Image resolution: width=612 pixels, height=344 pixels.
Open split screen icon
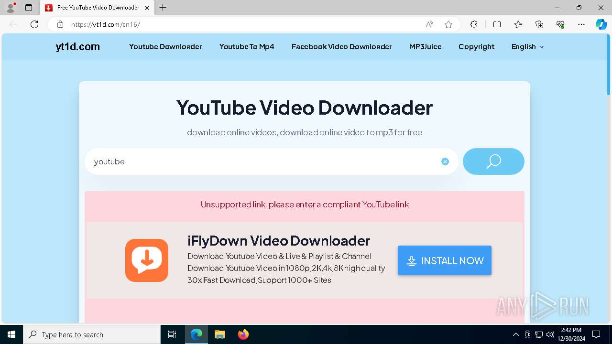tap(497, 24)
